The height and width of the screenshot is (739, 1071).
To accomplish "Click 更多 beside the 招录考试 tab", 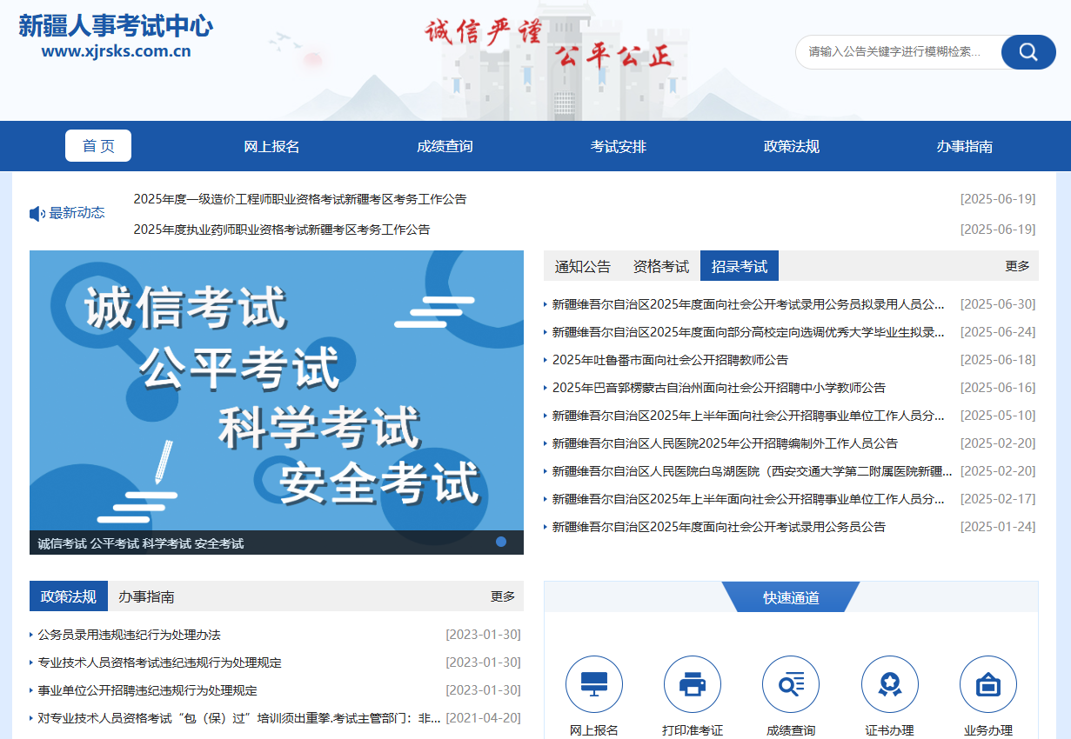I will click(1017, 266).
